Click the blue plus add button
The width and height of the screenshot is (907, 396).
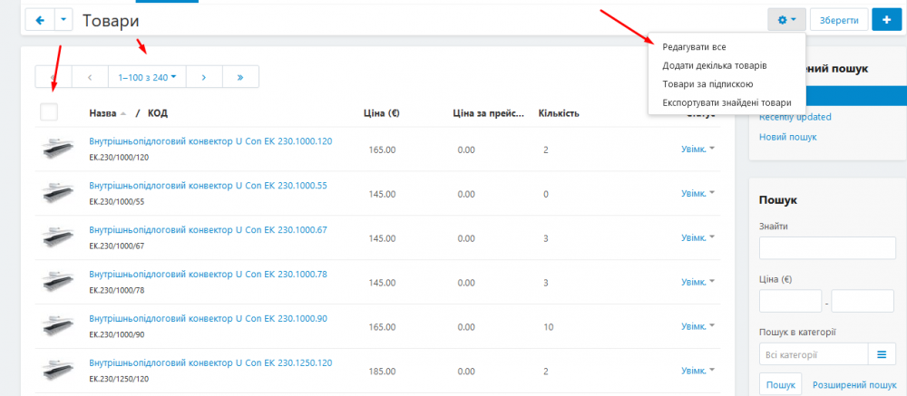click(885, 20)
